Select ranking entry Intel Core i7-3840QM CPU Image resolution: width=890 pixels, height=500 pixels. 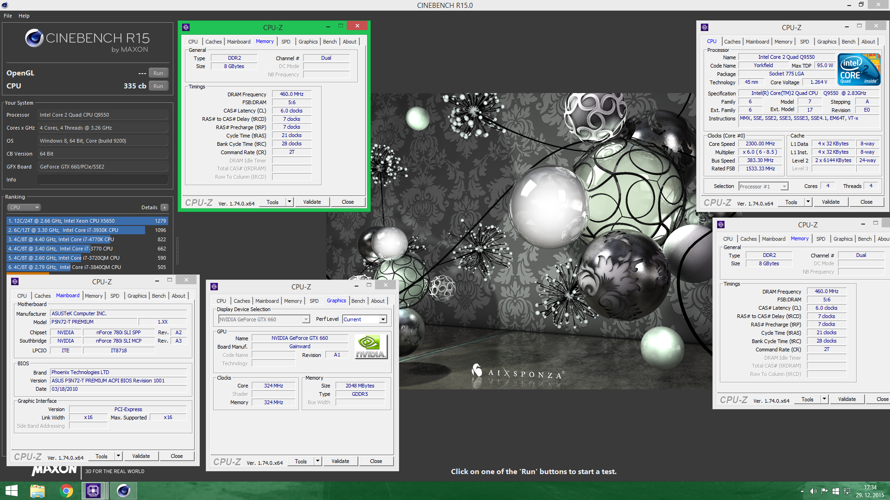[x=87, y=267]
